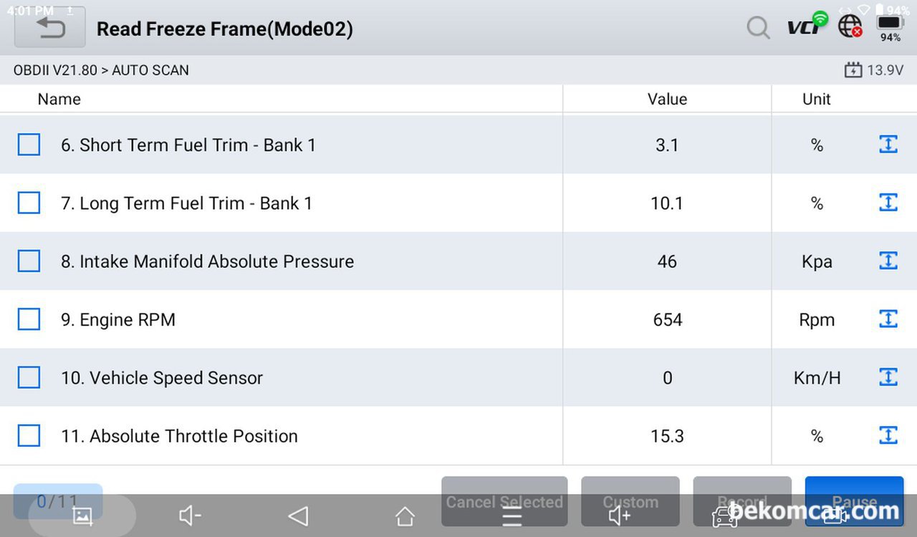The image size is (917, 537).
Task: Enable Vehicle Speed Sensor checkbox
Action: (29, 377)
